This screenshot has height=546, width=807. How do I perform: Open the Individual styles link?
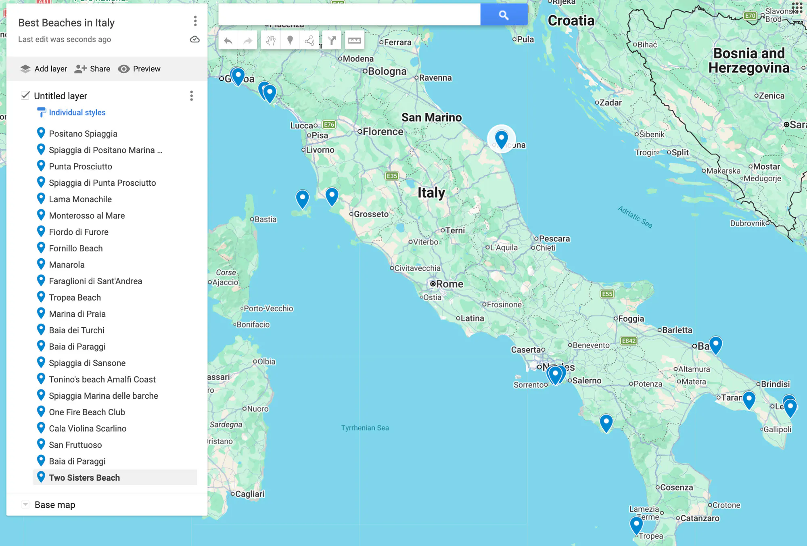click(77, 112)
